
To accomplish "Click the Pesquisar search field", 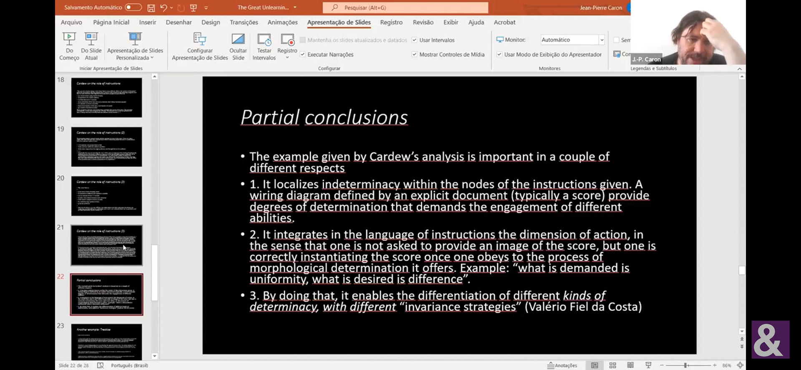I will click(x=405, y=8).
